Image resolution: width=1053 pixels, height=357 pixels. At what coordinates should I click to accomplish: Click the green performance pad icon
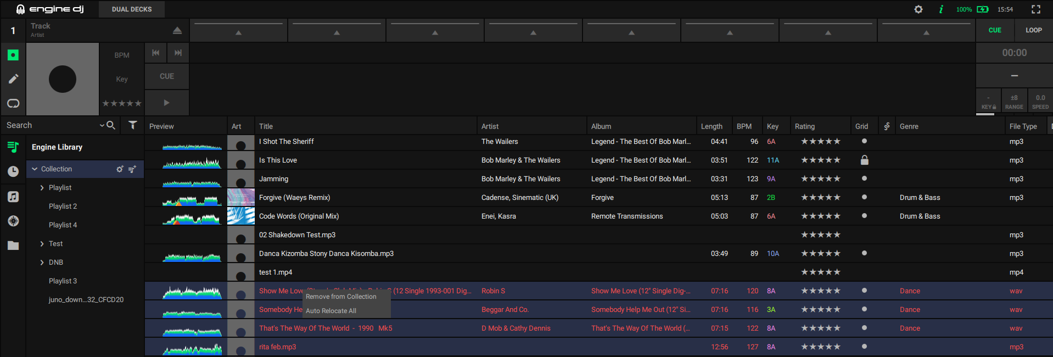point(13,55)
